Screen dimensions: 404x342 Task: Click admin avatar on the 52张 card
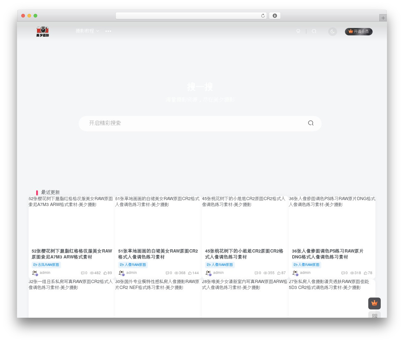(x=35, y=273)
